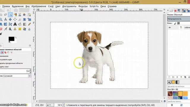Set selection mode to add to selection
Viewport: 190px width, 107px height.
pos(5,52)
